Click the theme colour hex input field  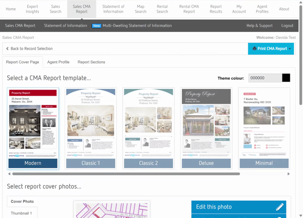pyautogui.click(x=265, y=78)
